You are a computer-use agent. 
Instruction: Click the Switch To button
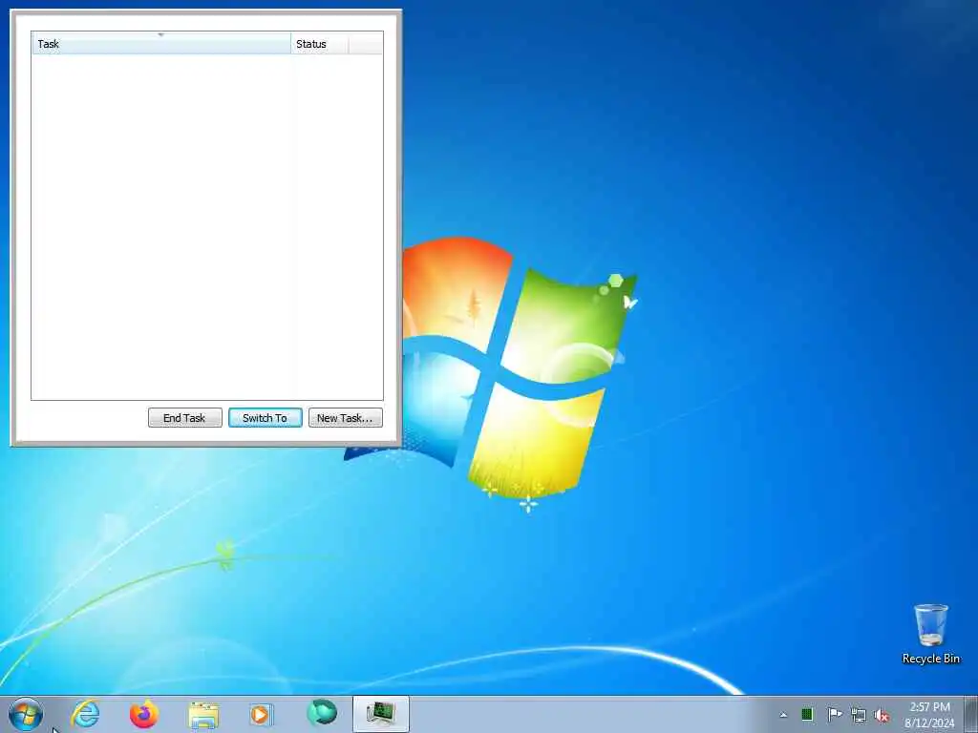coord(266,418)
